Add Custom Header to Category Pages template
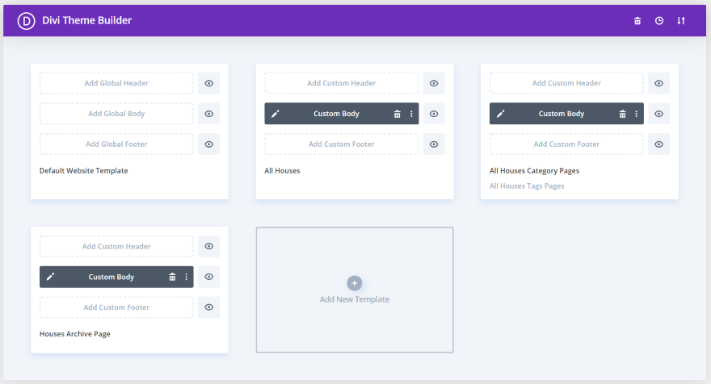 point(566,83)
